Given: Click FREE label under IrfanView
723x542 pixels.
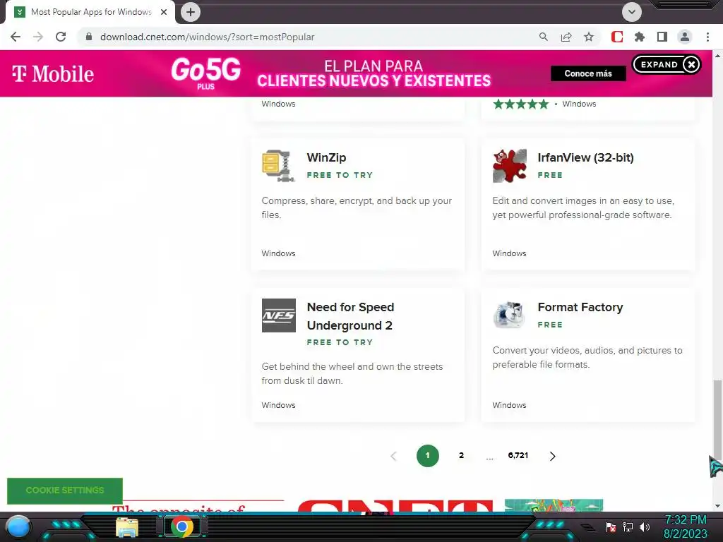Looking at the screenshot, I should click(x=550, y=175).
